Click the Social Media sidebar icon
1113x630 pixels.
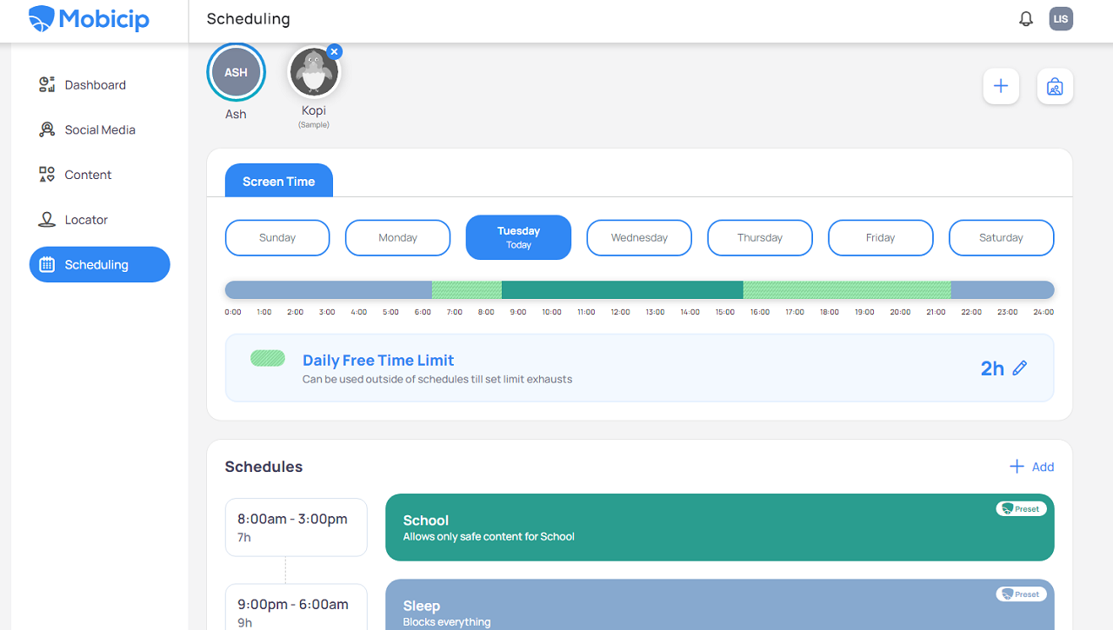pyautogui.click(x=47, y=129)
